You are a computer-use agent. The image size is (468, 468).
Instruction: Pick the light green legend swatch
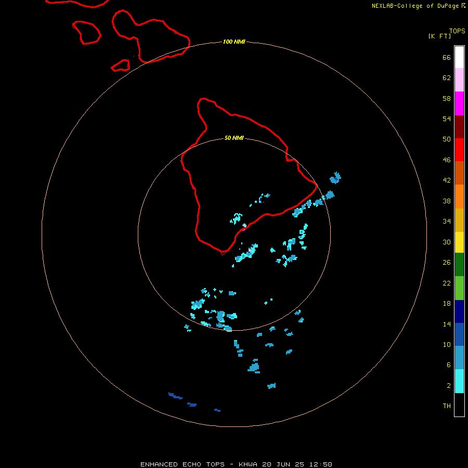pos(459,288)
